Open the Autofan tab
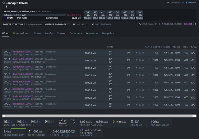199x139 pixels. click(x=49, y=33)
